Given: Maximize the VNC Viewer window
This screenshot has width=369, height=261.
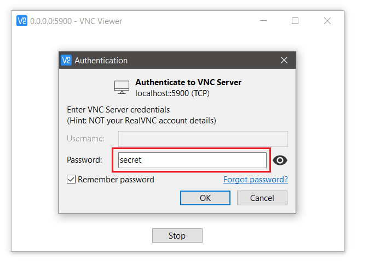Looking at the screenshot, I should pos(295,21).
